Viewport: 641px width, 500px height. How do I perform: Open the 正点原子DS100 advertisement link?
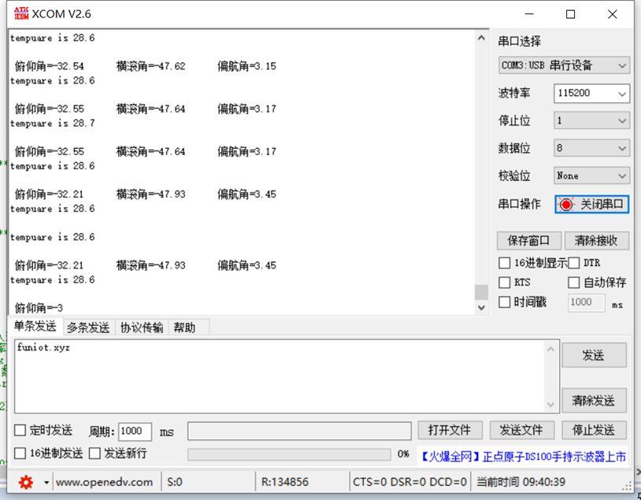tap(522, 456)
